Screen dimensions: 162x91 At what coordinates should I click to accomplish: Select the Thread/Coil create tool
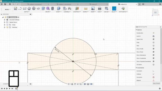pos(52,8)
